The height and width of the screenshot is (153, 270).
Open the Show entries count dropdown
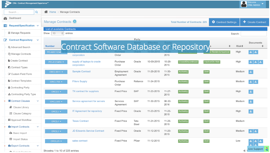click(57, 33)
